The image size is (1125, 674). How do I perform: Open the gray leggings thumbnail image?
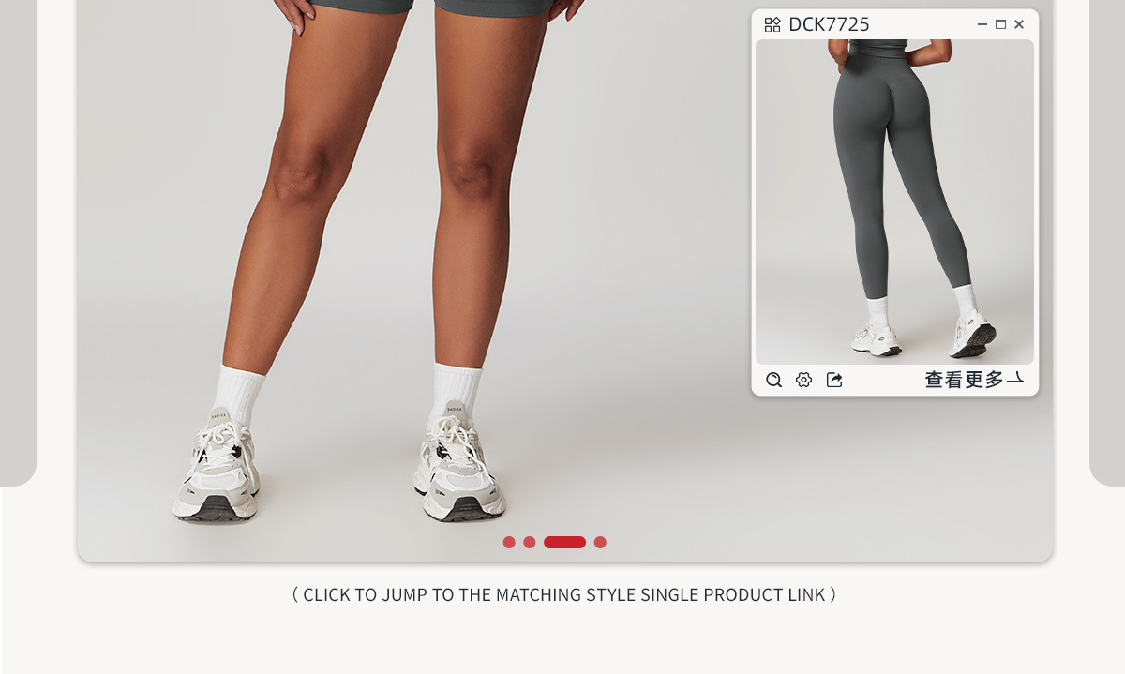(x=894, y=202)
